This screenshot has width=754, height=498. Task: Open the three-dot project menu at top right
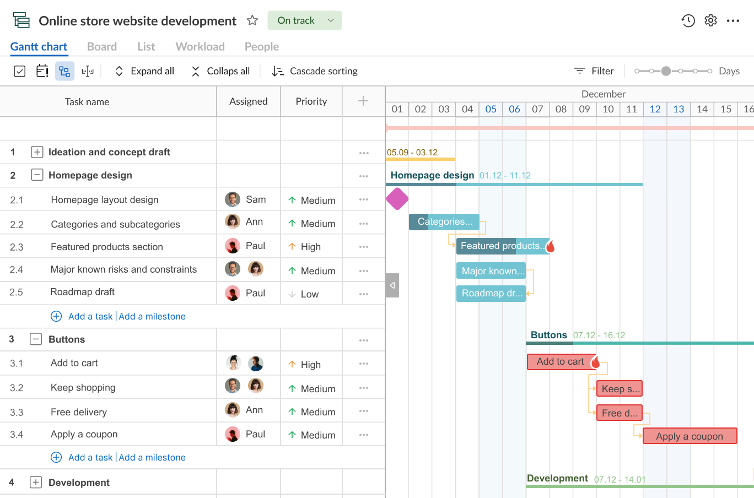[733, 21]
